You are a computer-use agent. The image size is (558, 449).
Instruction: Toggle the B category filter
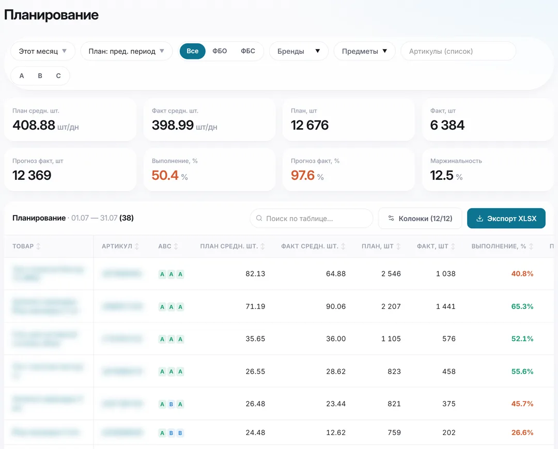40,76
